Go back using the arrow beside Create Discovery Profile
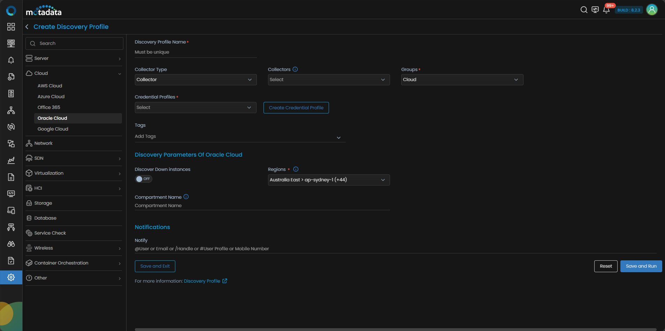The width and height of the screenshot is (665, 331). click(27, 27)
